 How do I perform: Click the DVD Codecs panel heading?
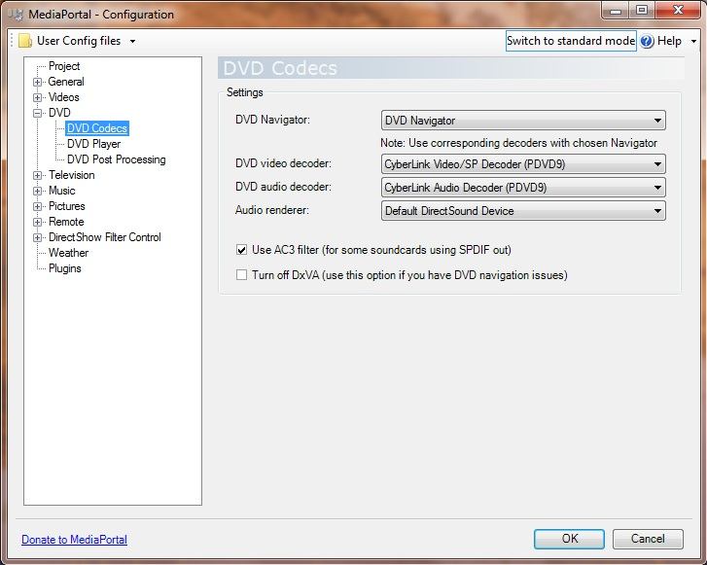coord(280,68)
